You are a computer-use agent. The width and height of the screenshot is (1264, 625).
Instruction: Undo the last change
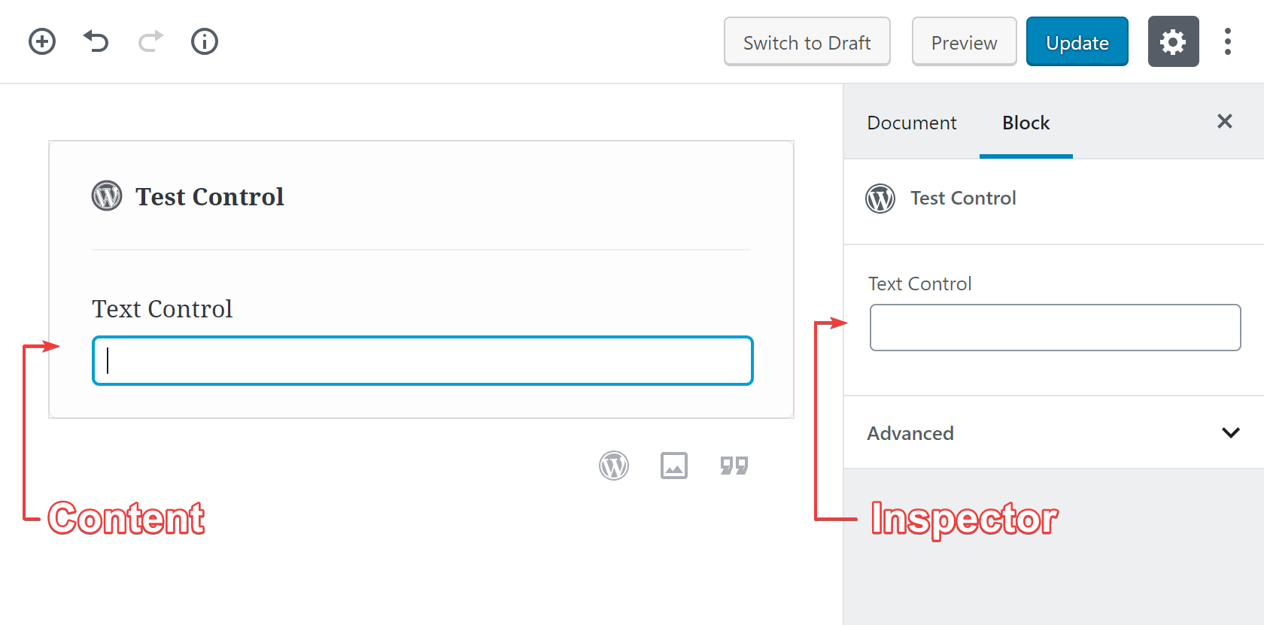[x=96, y=41]
